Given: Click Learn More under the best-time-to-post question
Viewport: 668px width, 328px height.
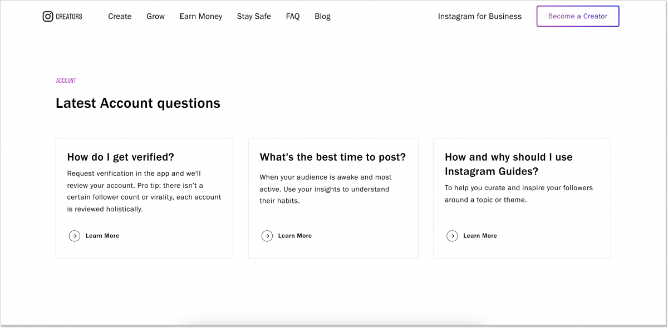Looking at the screenshot, I should (294, 236).
